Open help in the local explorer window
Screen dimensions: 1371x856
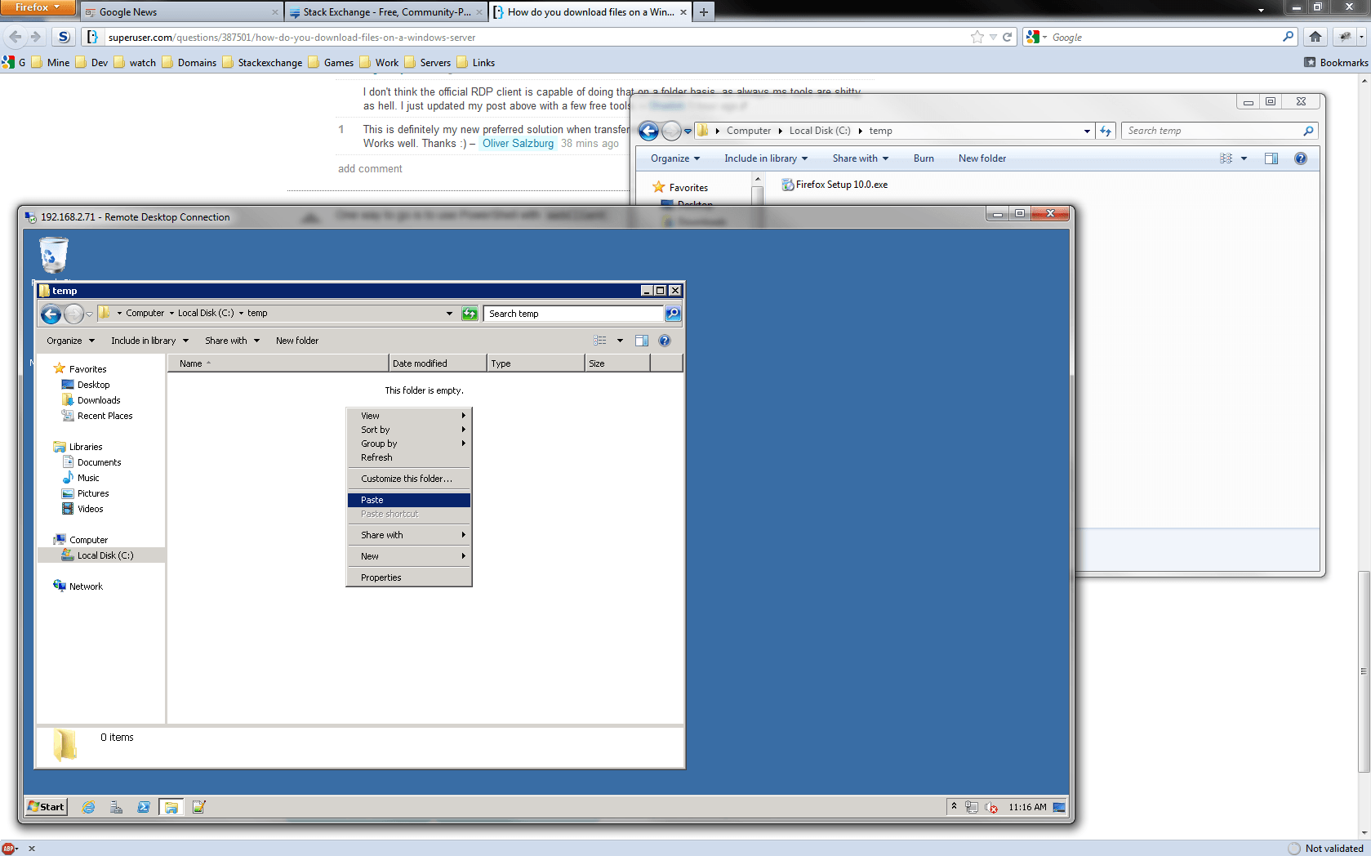tap(1301, 158)
